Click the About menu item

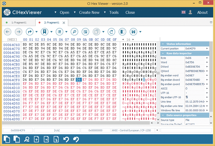coord(202,13)
